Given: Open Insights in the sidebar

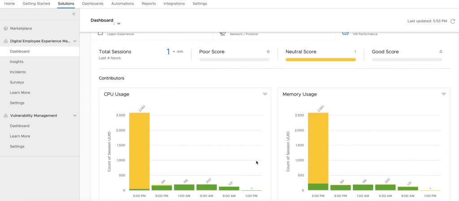Looking at the screenshot, I should 17,61.
